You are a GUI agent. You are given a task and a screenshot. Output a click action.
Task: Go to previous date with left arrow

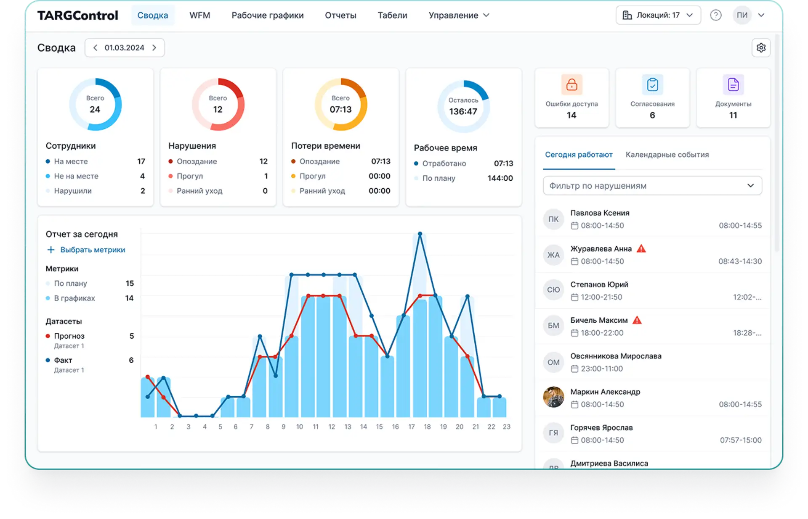coord(95,48)
